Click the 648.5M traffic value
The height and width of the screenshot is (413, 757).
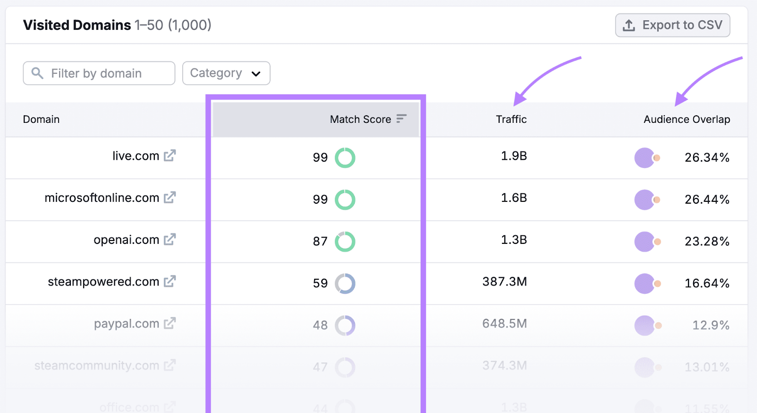pos(504,324)
